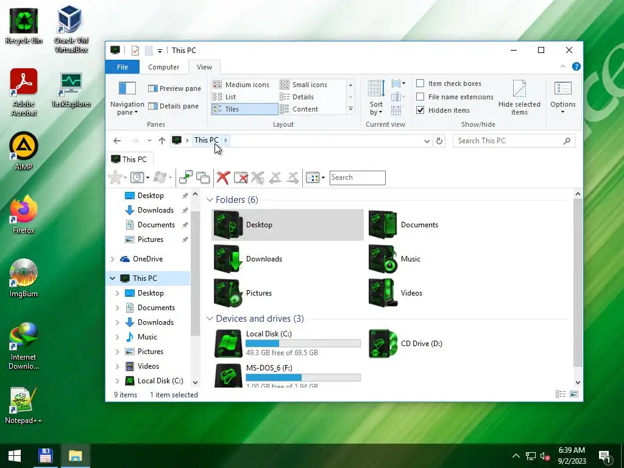624x468 pixels.
Task: Open the notification center icon
Action: [604, 456]
